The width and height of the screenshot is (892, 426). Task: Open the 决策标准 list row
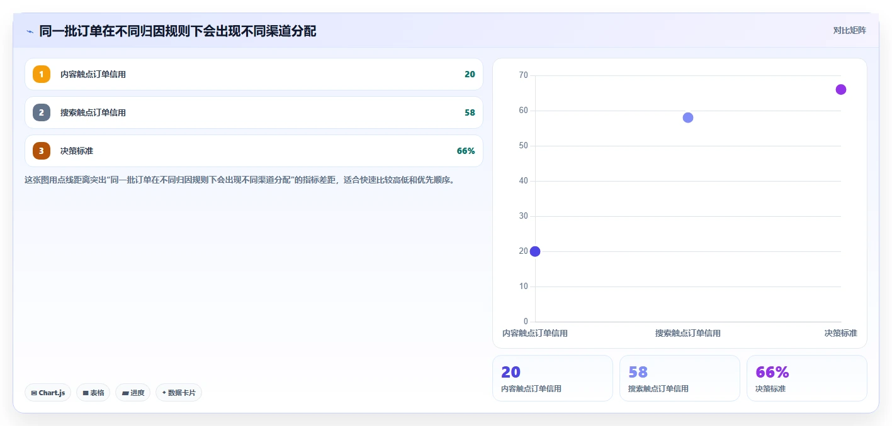coord(254,151)
